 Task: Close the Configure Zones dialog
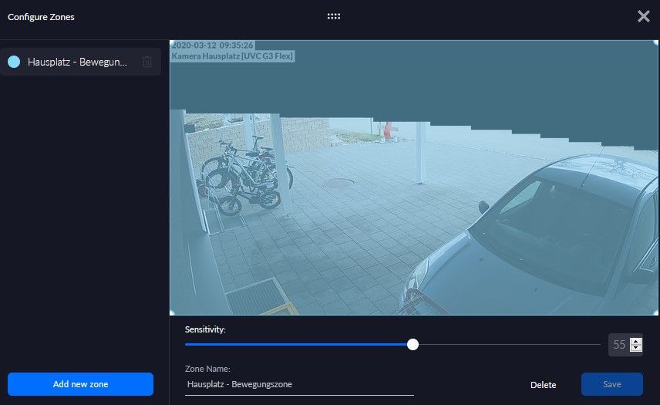point(643,16)
